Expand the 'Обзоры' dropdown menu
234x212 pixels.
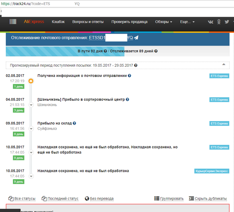click(163, 22)
